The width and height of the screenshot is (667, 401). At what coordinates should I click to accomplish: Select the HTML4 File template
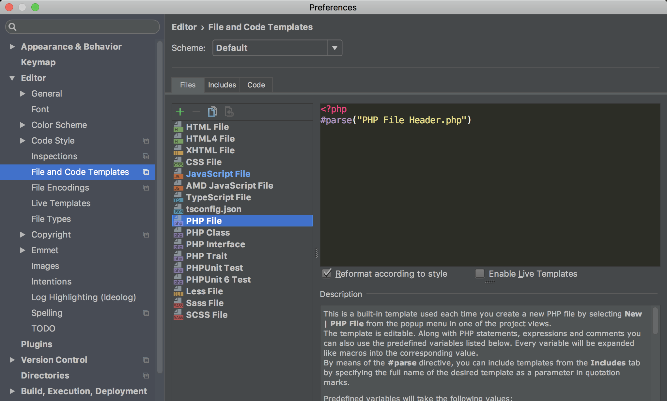tap(242, 139)
